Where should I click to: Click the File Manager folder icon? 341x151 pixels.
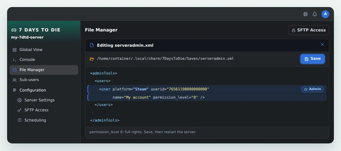coord(14,70)
